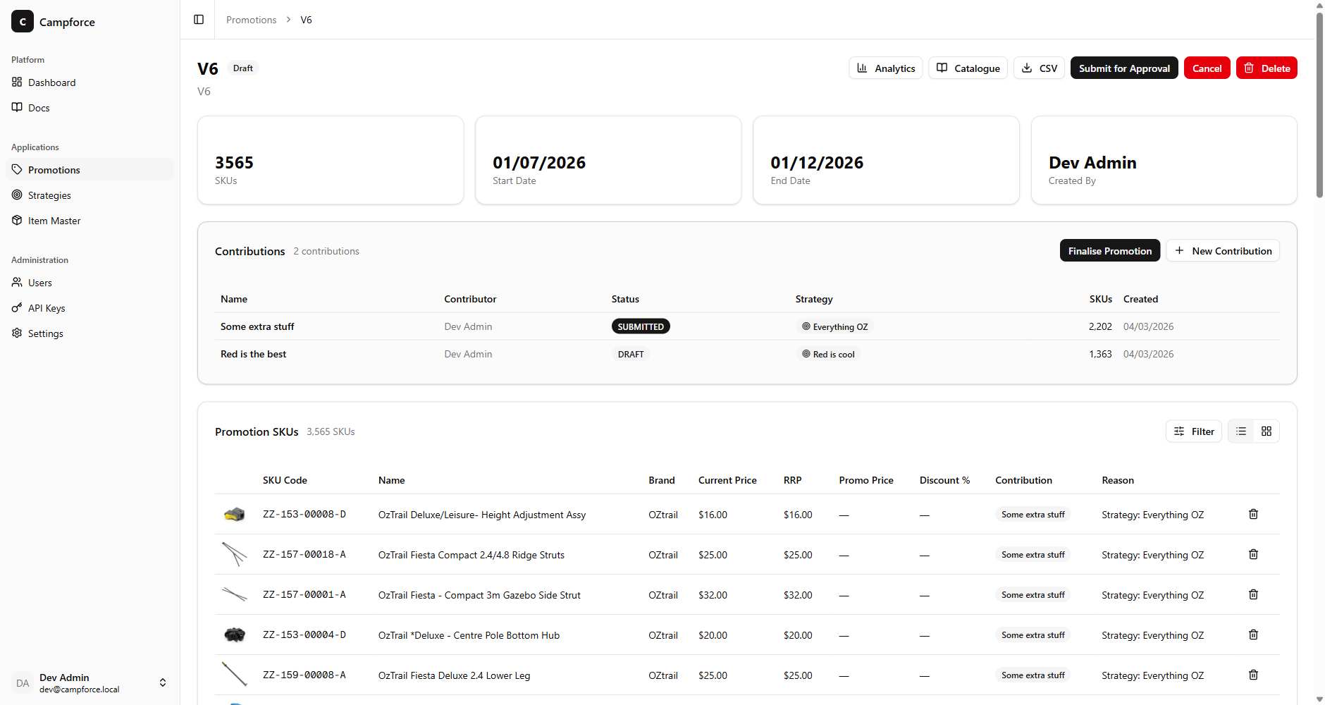Click 'OzTrail *Deluxe - Centre Pole Bottom Hub'

click(469, 635)
